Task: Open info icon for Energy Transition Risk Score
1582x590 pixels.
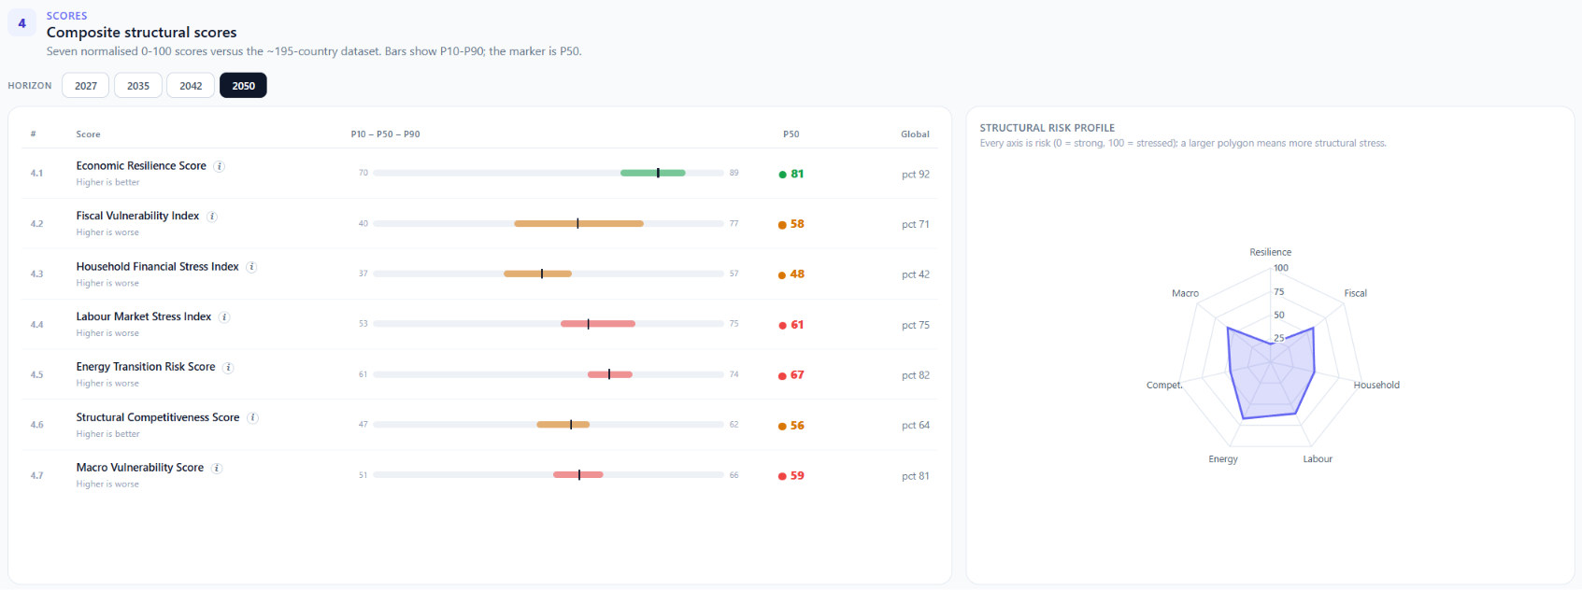Action: [x=228, y=368]
